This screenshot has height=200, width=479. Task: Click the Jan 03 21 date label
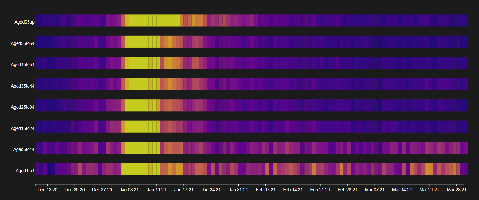pos(129,190)
